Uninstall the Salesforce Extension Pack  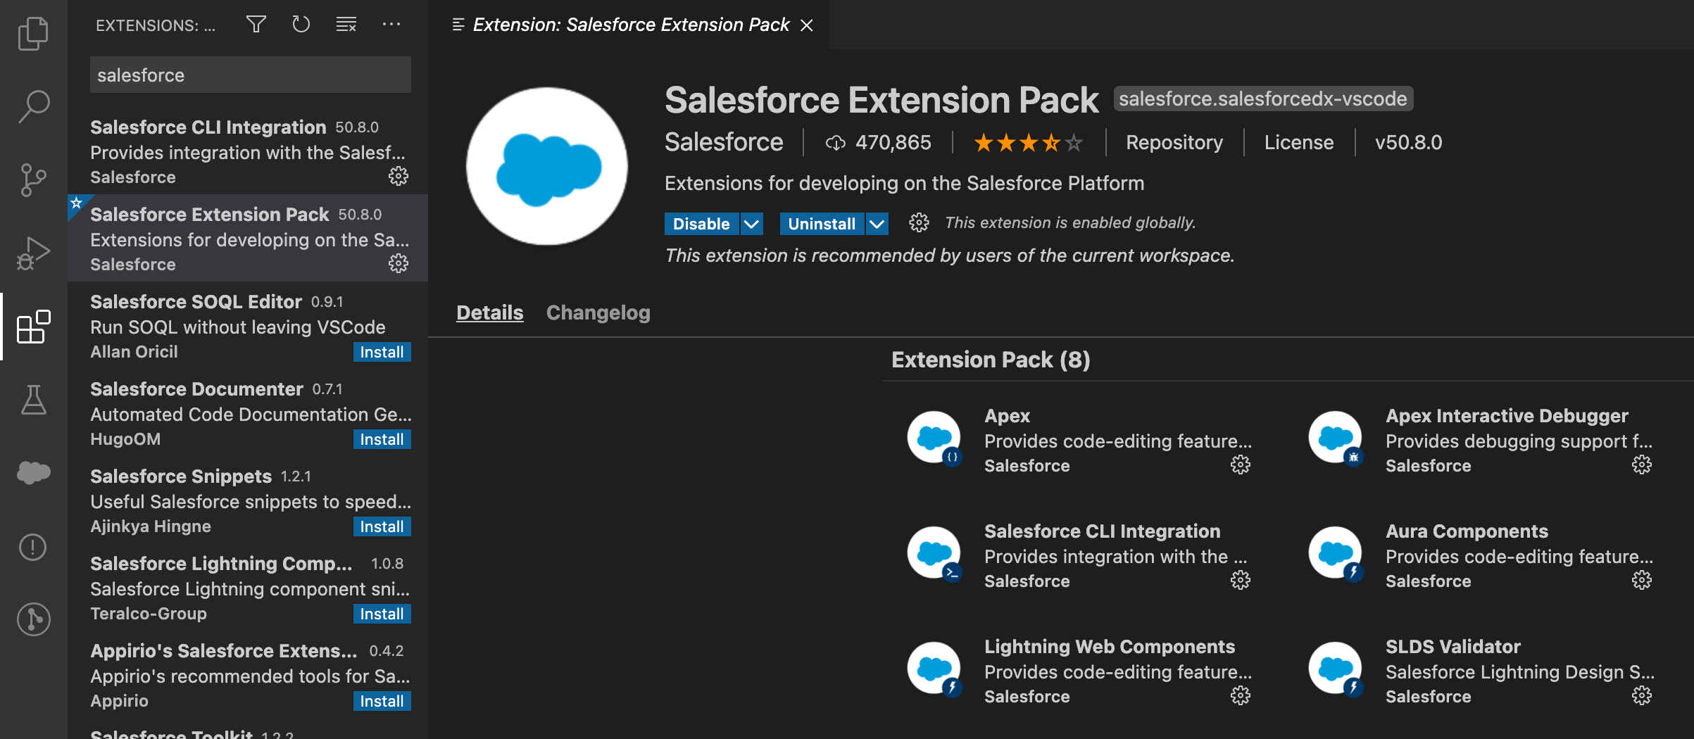pos(822,224)
